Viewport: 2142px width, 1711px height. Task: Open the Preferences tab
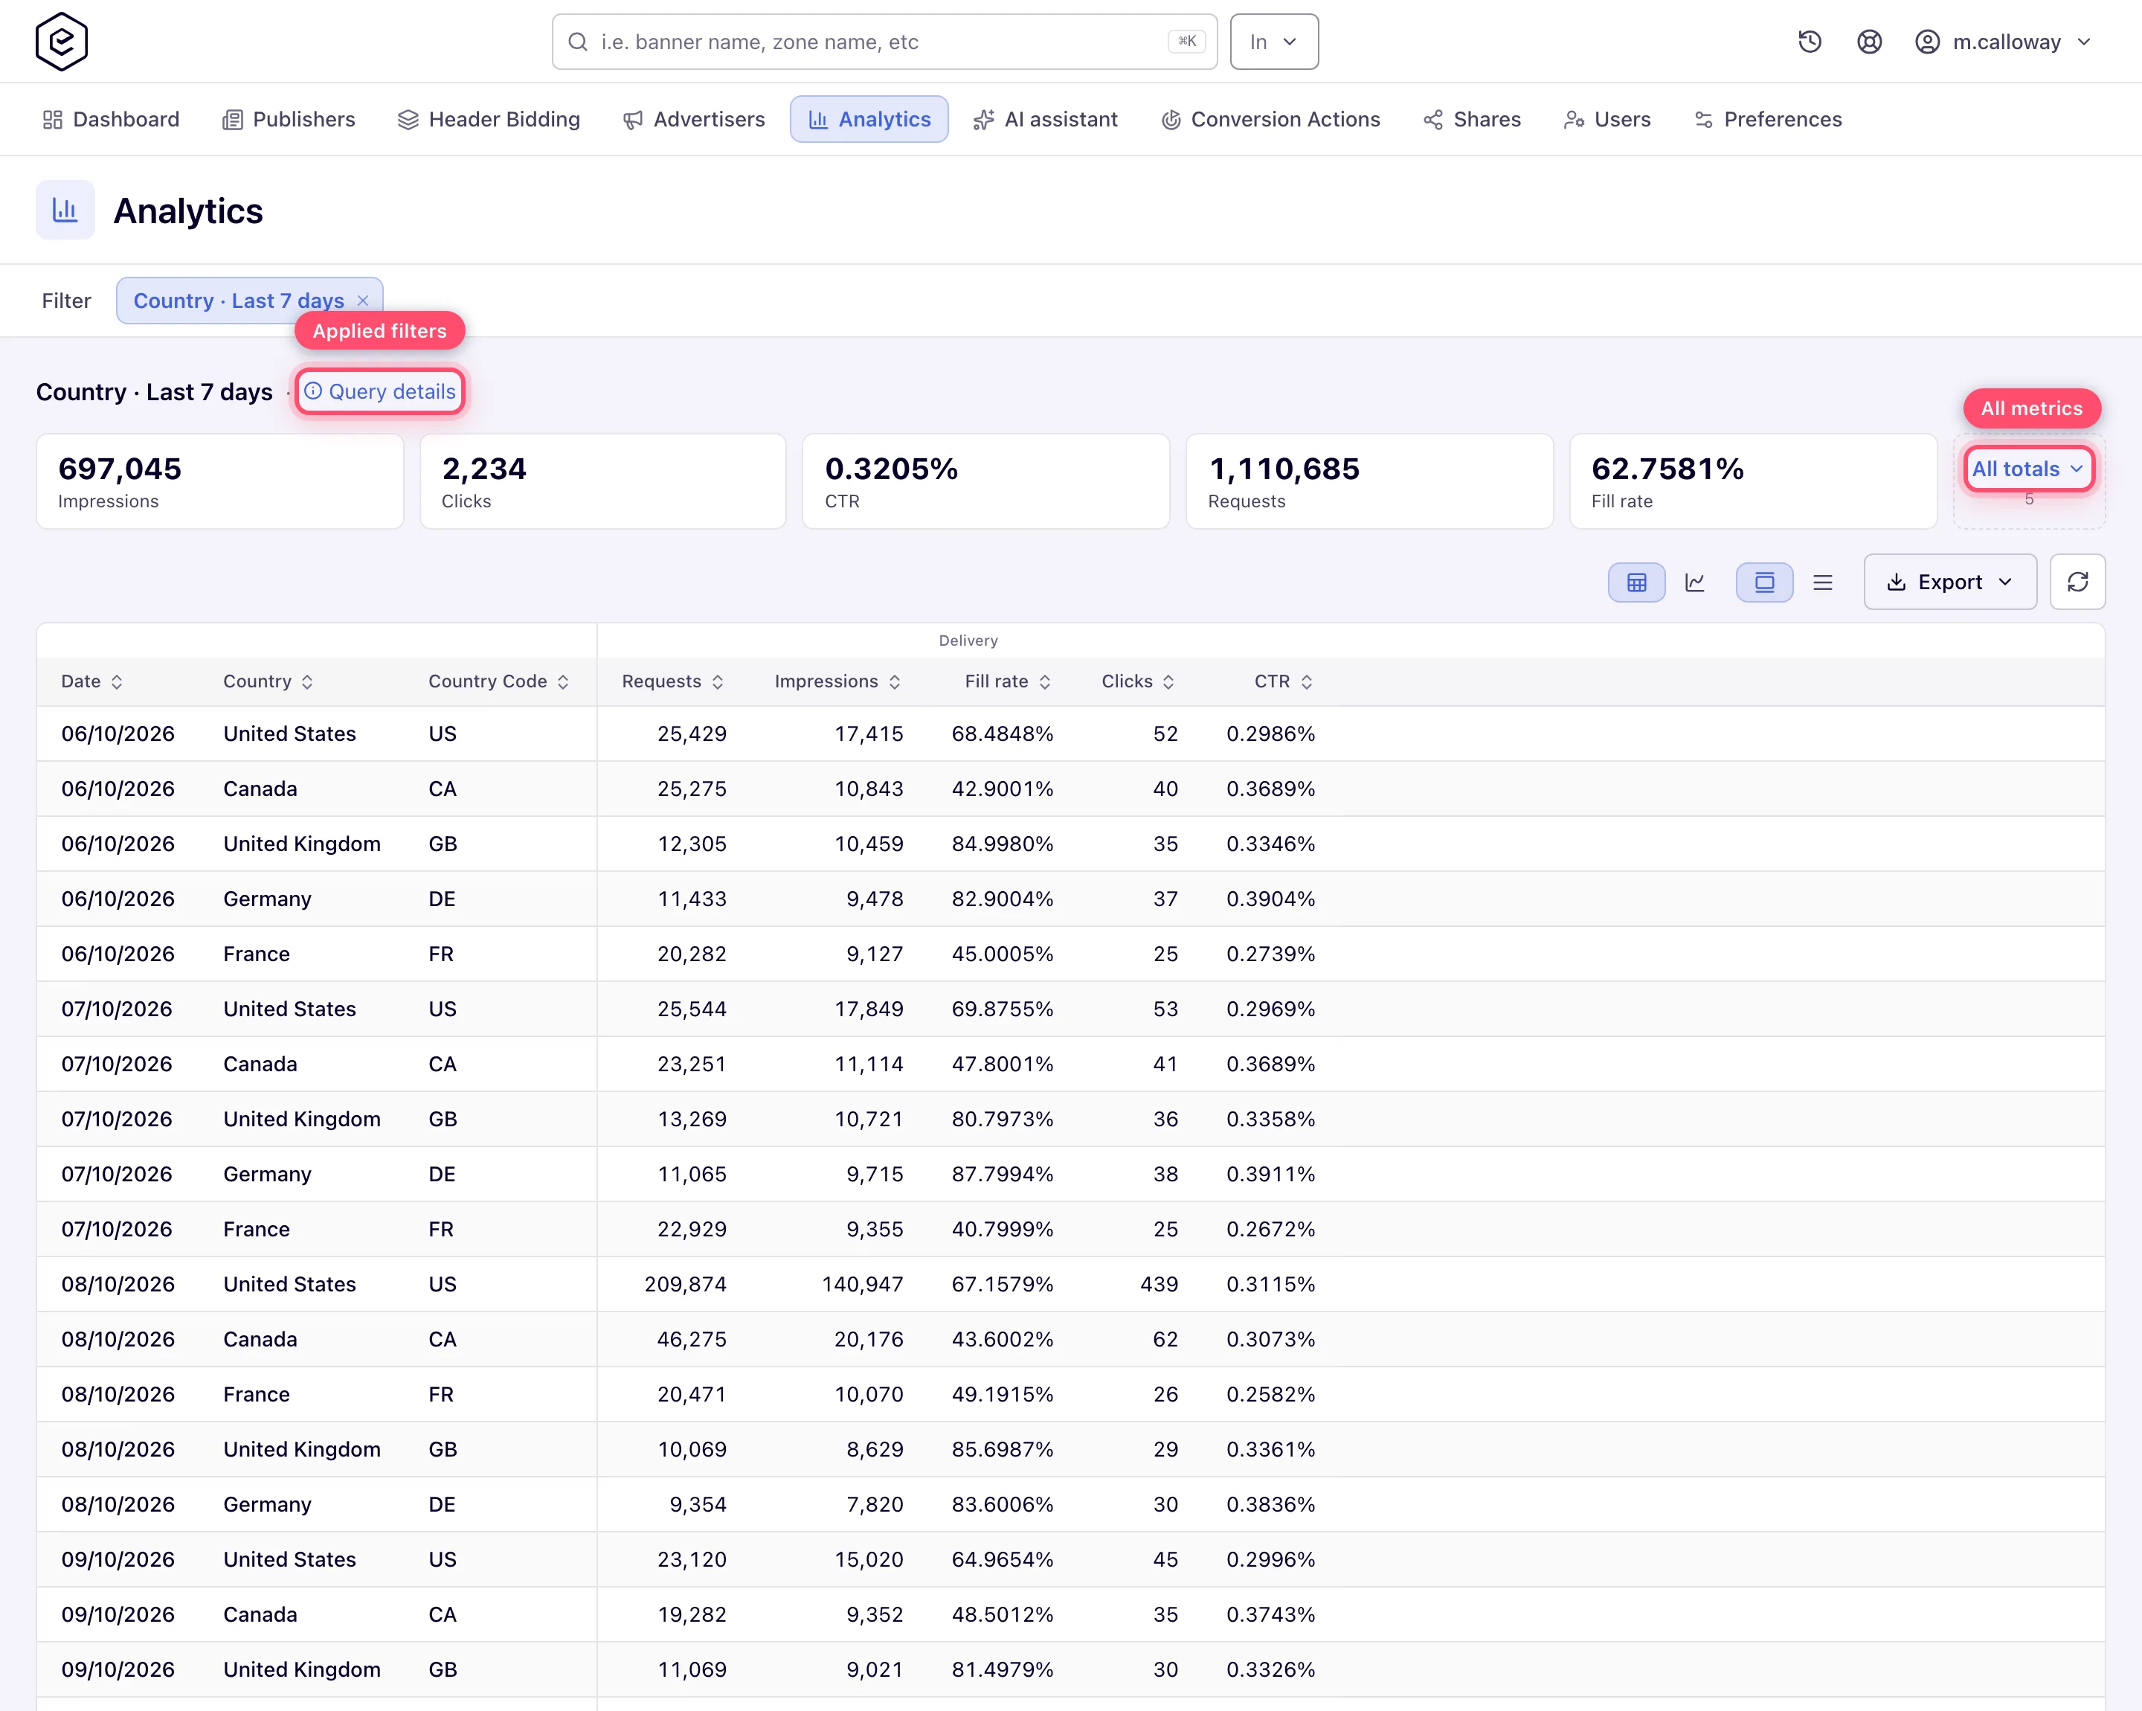[x=1767, y=119]
